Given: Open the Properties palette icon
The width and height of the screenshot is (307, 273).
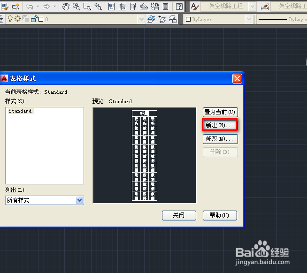Looking at the screenshot, I should point(111,7).
